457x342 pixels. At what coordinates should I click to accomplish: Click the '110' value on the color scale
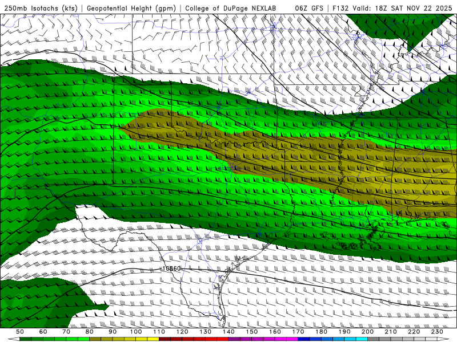[x=159, y=332]
